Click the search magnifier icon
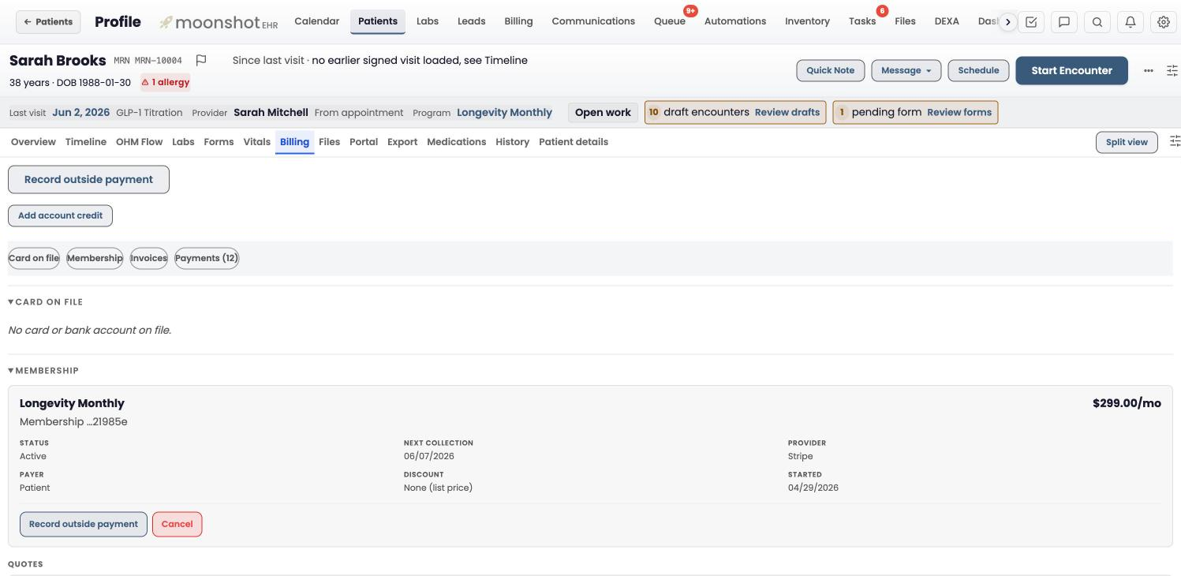The width and height of the screenshot is (1181, 576). coord(1097,22)
